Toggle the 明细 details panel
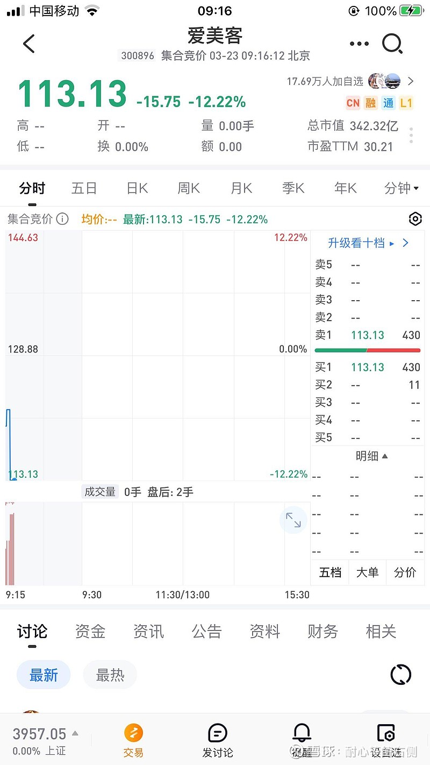The image size is (430, 765). [371, 456]
